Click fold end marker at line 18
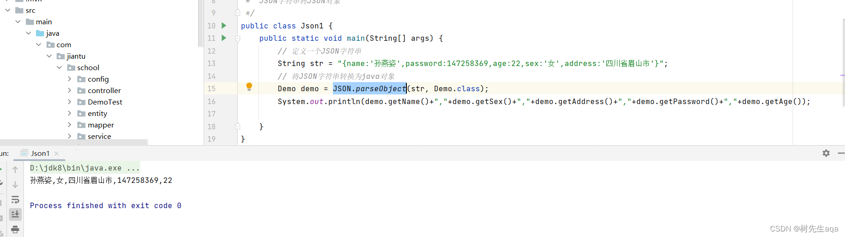This screenshot has height=237, width=845. pos(238,126)
